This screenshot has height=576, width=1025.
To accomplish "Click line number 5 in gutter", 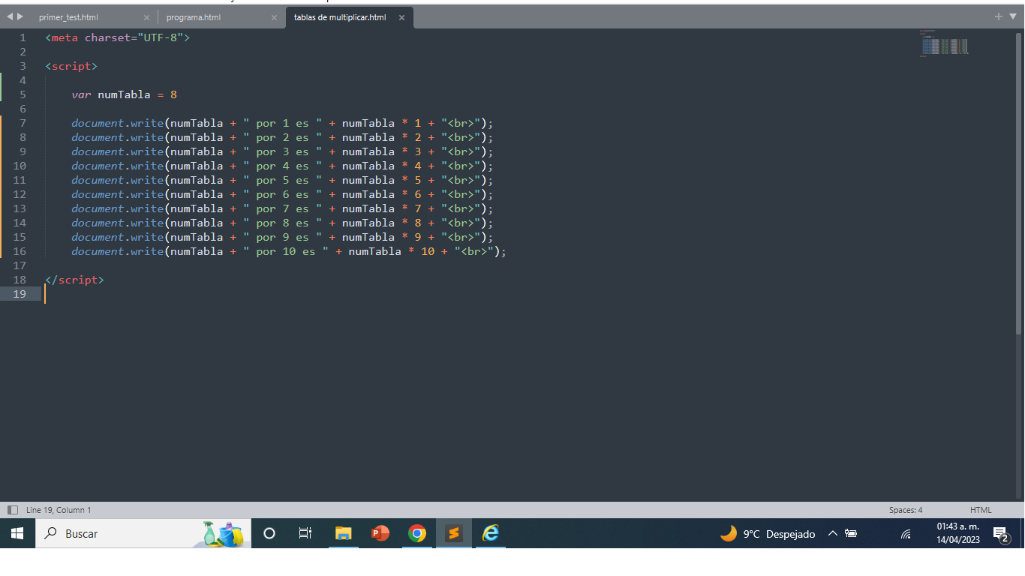I will point(23,94).
